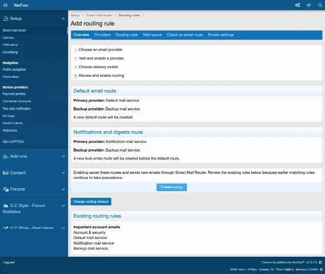Switch to the Routing rules tab

pos(126,35)
